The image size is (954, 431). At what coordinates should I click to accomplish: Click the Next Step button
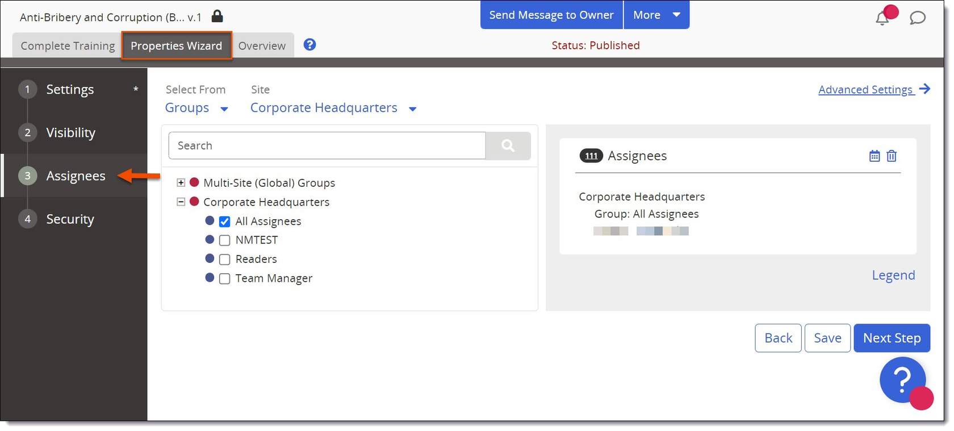(x=892, y=338)
